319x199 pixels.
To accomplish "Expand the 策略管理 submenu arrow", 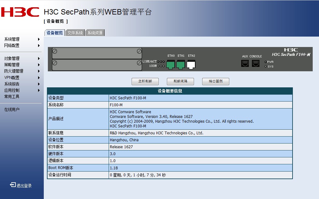I will click(x=39, y=65).
